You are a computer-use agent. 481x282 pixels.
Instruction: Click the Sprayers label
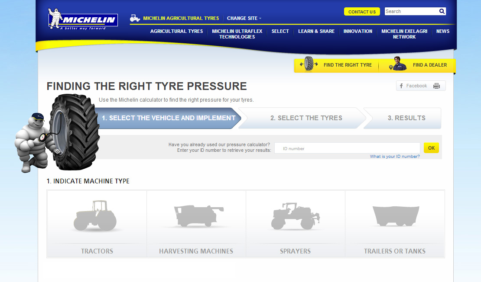click(296, 251)
